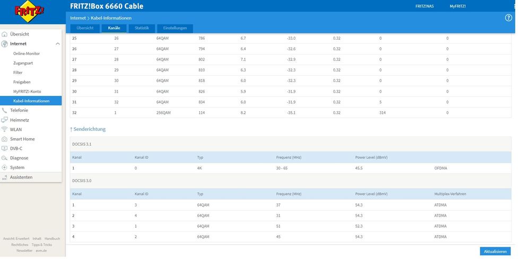
Task: Open the help question mark icon
Action: [508, 18]
